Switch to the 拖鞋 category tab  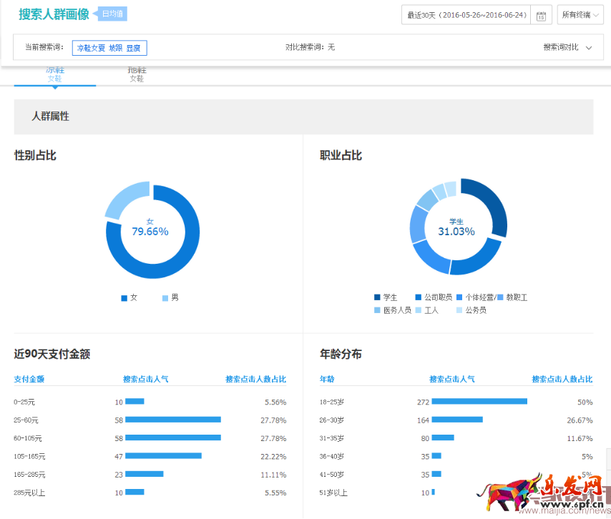click(x=137, y=74)
